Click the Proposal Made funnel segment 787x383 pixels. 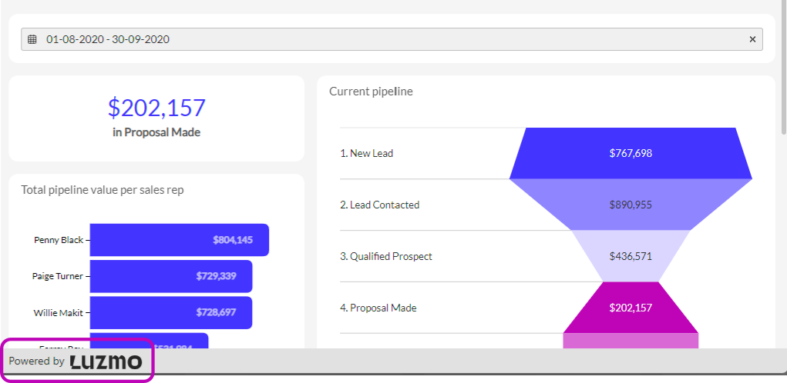pos(631,308)
